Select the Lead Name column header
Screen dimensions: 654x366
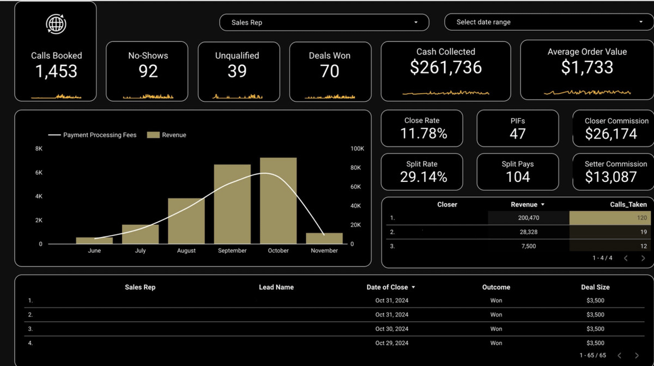click(x=277, y=287)
